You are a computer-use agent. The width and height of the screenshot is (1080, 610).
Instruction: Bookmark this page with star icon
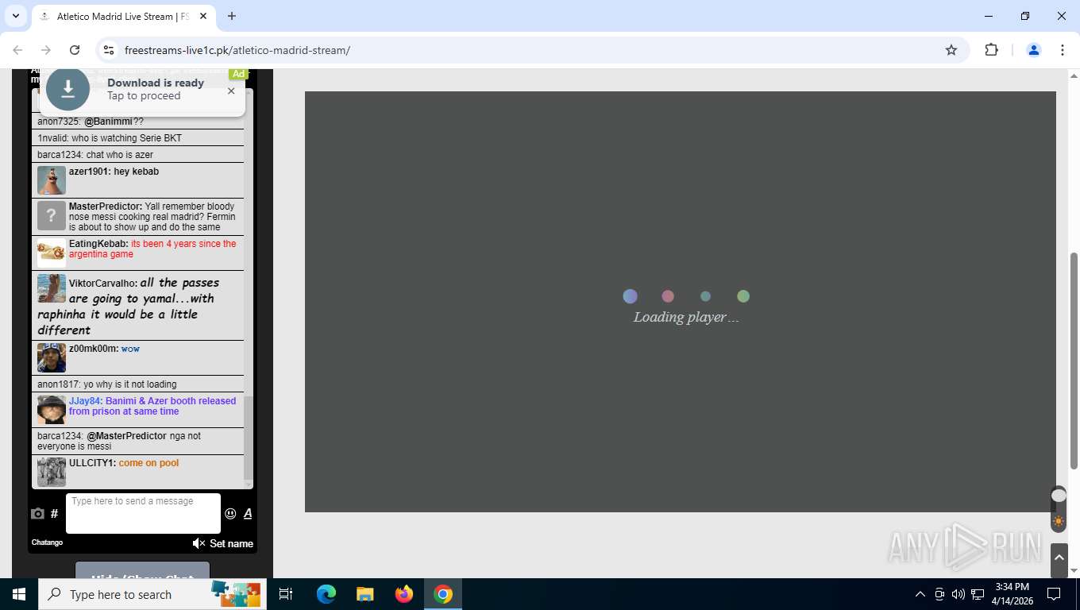tap(951, 50)
